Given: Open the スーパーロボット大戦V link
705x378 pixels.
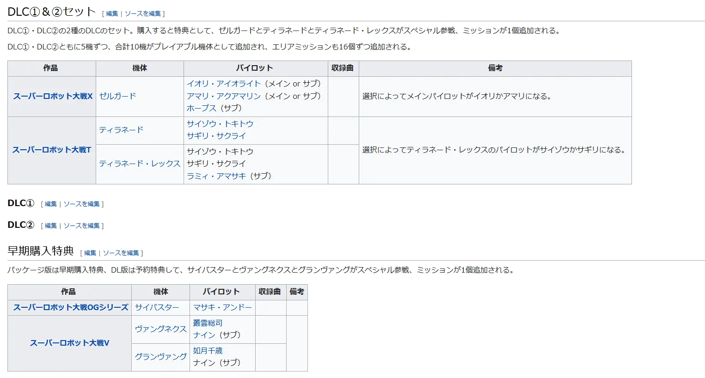Looking at the screenshot, I should 70,343.
